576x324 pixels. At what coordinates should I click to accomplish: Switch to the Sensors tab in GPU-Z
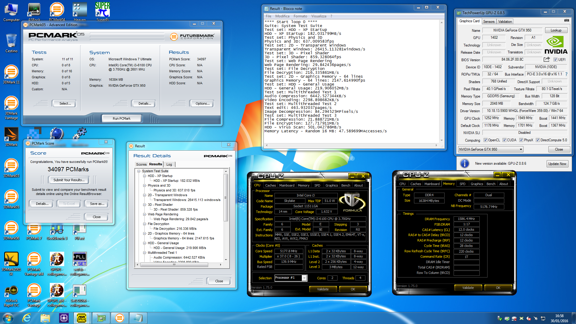[x=489, y=22]
